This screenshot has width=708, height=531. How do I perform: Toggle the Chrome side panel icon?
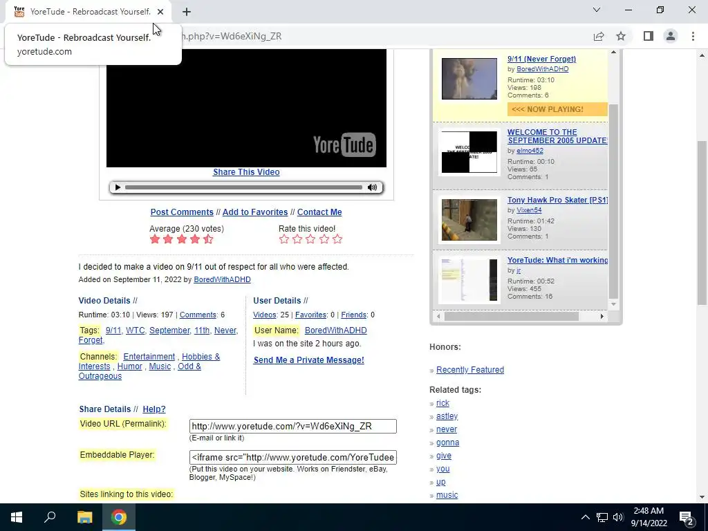[649, 36]
